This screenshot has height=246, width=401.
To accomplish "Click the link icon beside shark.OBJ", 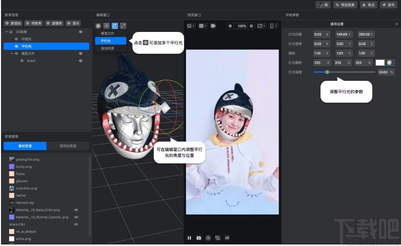I will 76,225.
